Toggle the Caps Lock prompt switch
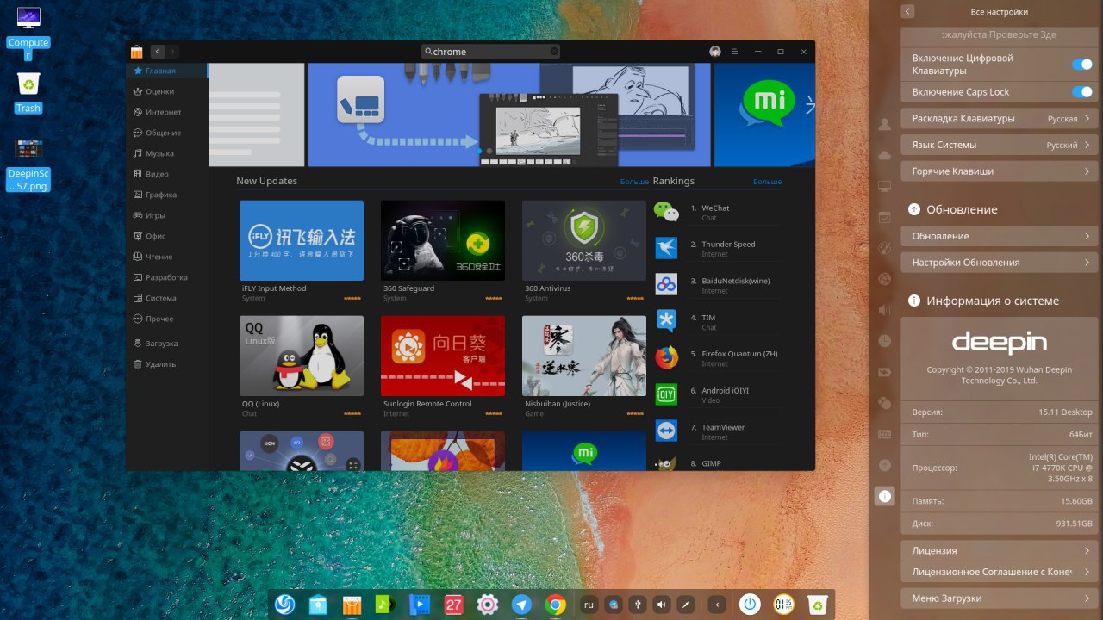 pyautogui.click(x=1081, y=92)
